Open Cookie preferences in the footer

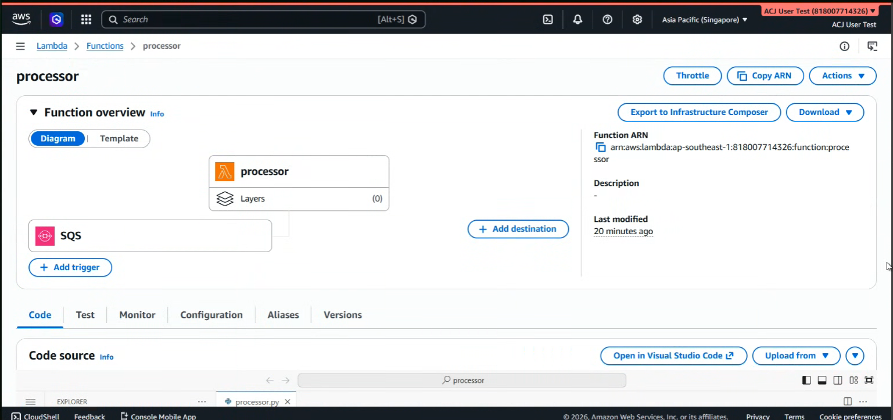pos(850,417)
